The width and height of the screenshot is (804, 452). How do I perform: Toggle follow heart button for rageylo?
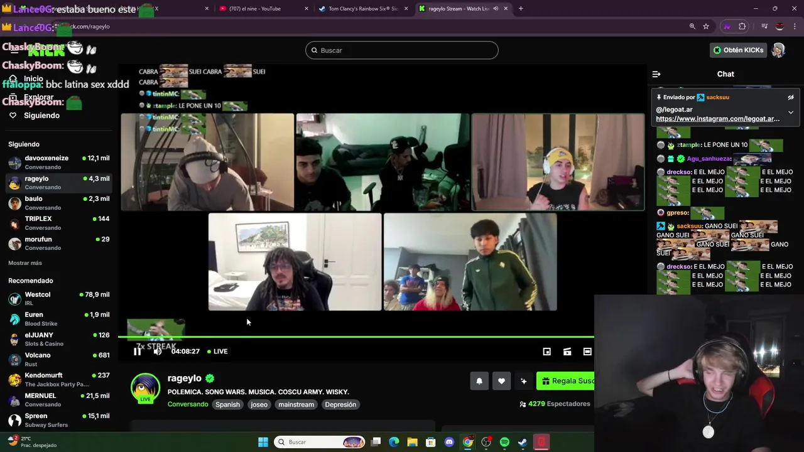(501, 381)
